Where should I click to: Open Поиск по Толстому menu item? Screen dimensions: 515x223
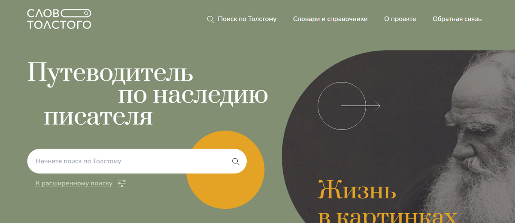(247, 19)
